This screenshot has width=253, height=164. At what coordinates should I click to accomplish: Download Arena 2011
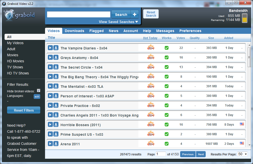(56, 144)
